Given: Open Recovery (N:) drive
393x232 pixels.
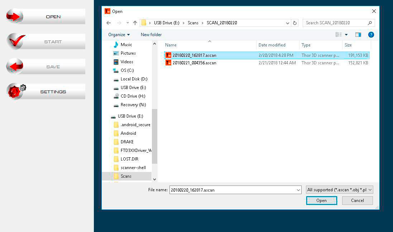Looking at the screenshot, I should 133,104.
